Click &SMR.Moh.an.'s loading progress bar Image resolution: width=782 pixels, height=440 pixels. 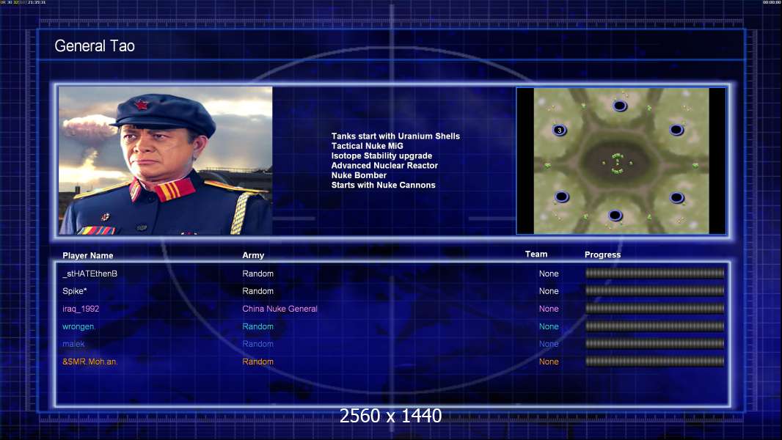tap(655, 362)
